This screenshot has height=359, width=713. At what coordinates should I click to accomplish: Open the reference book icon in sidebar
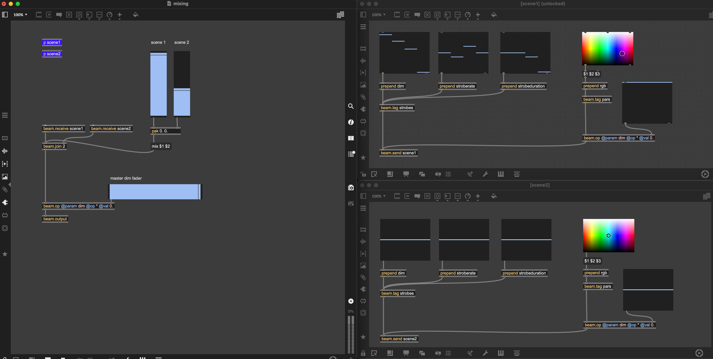(x=351, y=138)
